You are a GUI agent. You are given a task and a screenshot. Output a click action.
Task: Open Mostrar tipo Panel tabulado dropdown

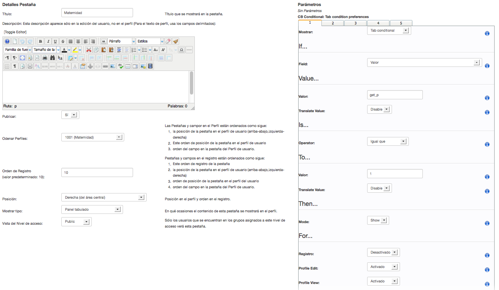(x=92, y=209)
